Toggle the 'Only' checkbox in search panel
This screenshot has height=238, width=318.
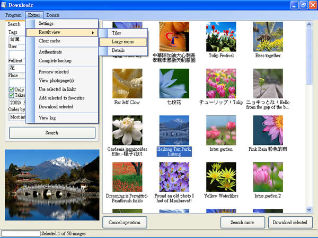click(12, 89)
